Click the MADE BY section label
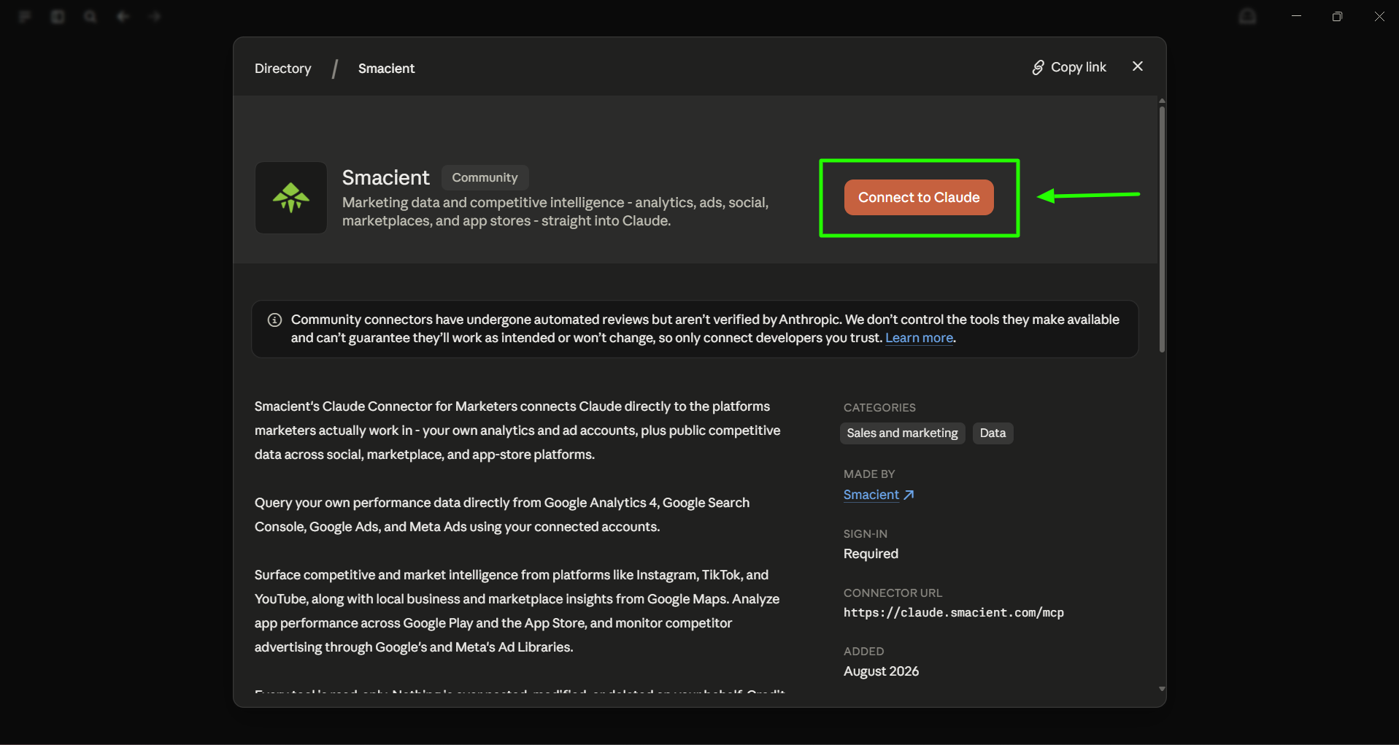Viewport: 1399px width, 745px height. pos(869,474)
